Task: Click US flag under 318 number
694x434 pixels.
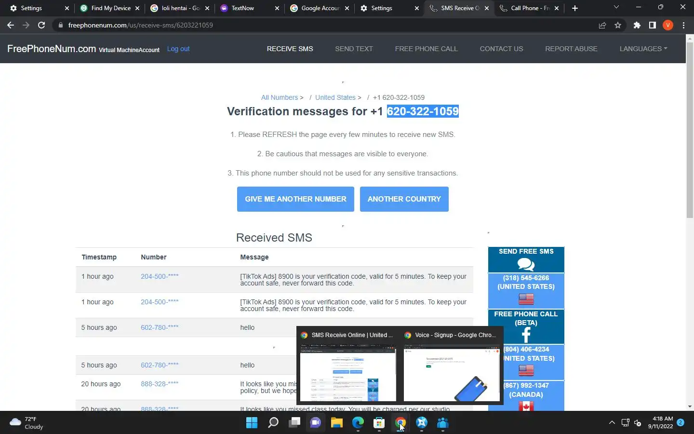Action: [x=526, y=299]
